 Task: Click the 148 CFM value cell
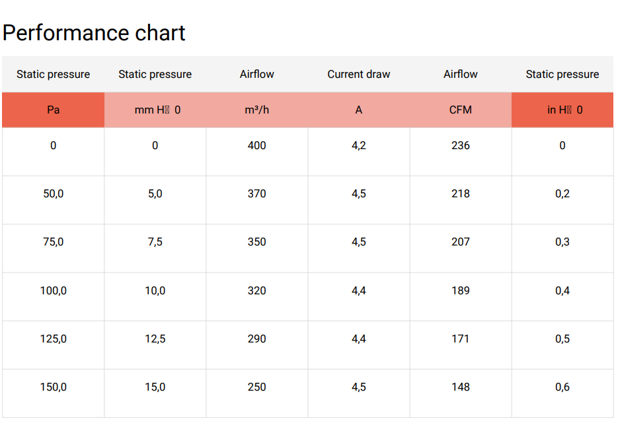[x=460, y=393]
